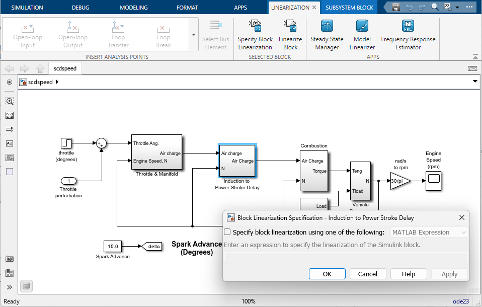Expand the palette with the double chevron
This screenshot has width=482, height=307.
[x=10, y=287]
